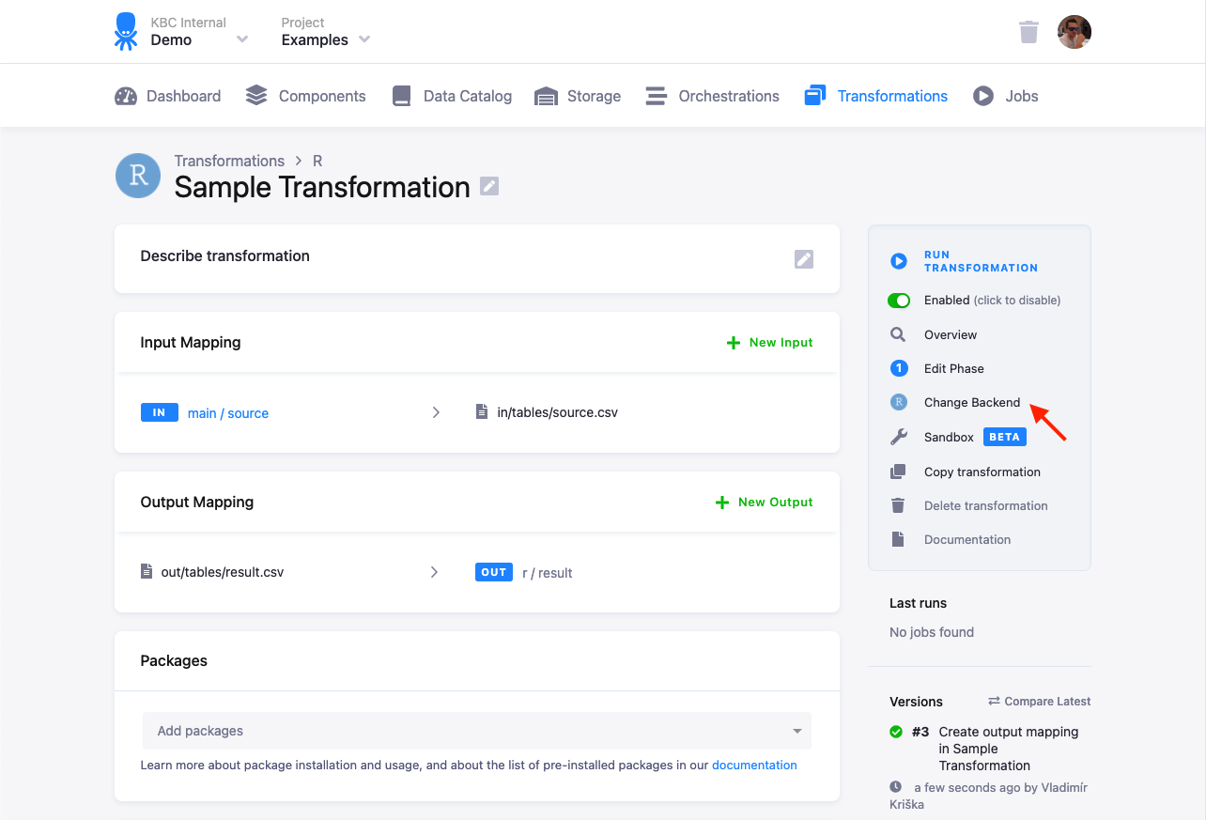Screen dimensions: 1206x820
Task: Add a New Output mapping
Action: coord(765,503)
